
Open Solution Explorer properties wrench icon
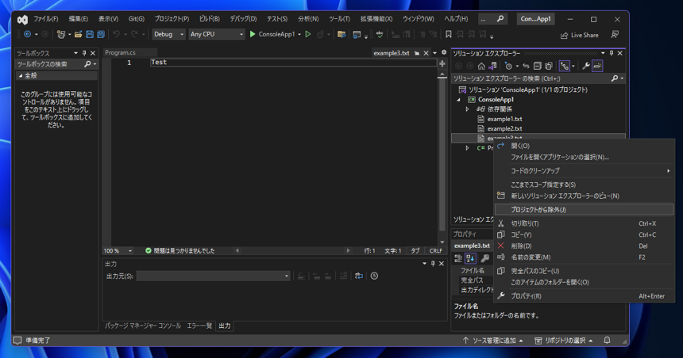click(585, 66)
